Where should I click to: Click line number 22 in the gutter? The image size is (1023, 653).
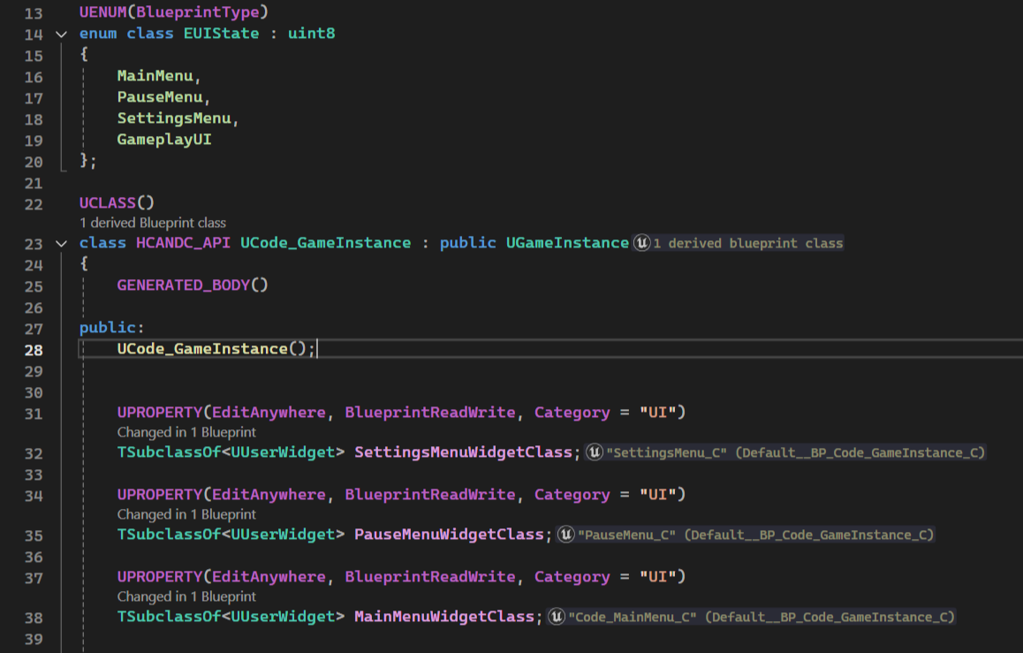click(x=34, y=204)
